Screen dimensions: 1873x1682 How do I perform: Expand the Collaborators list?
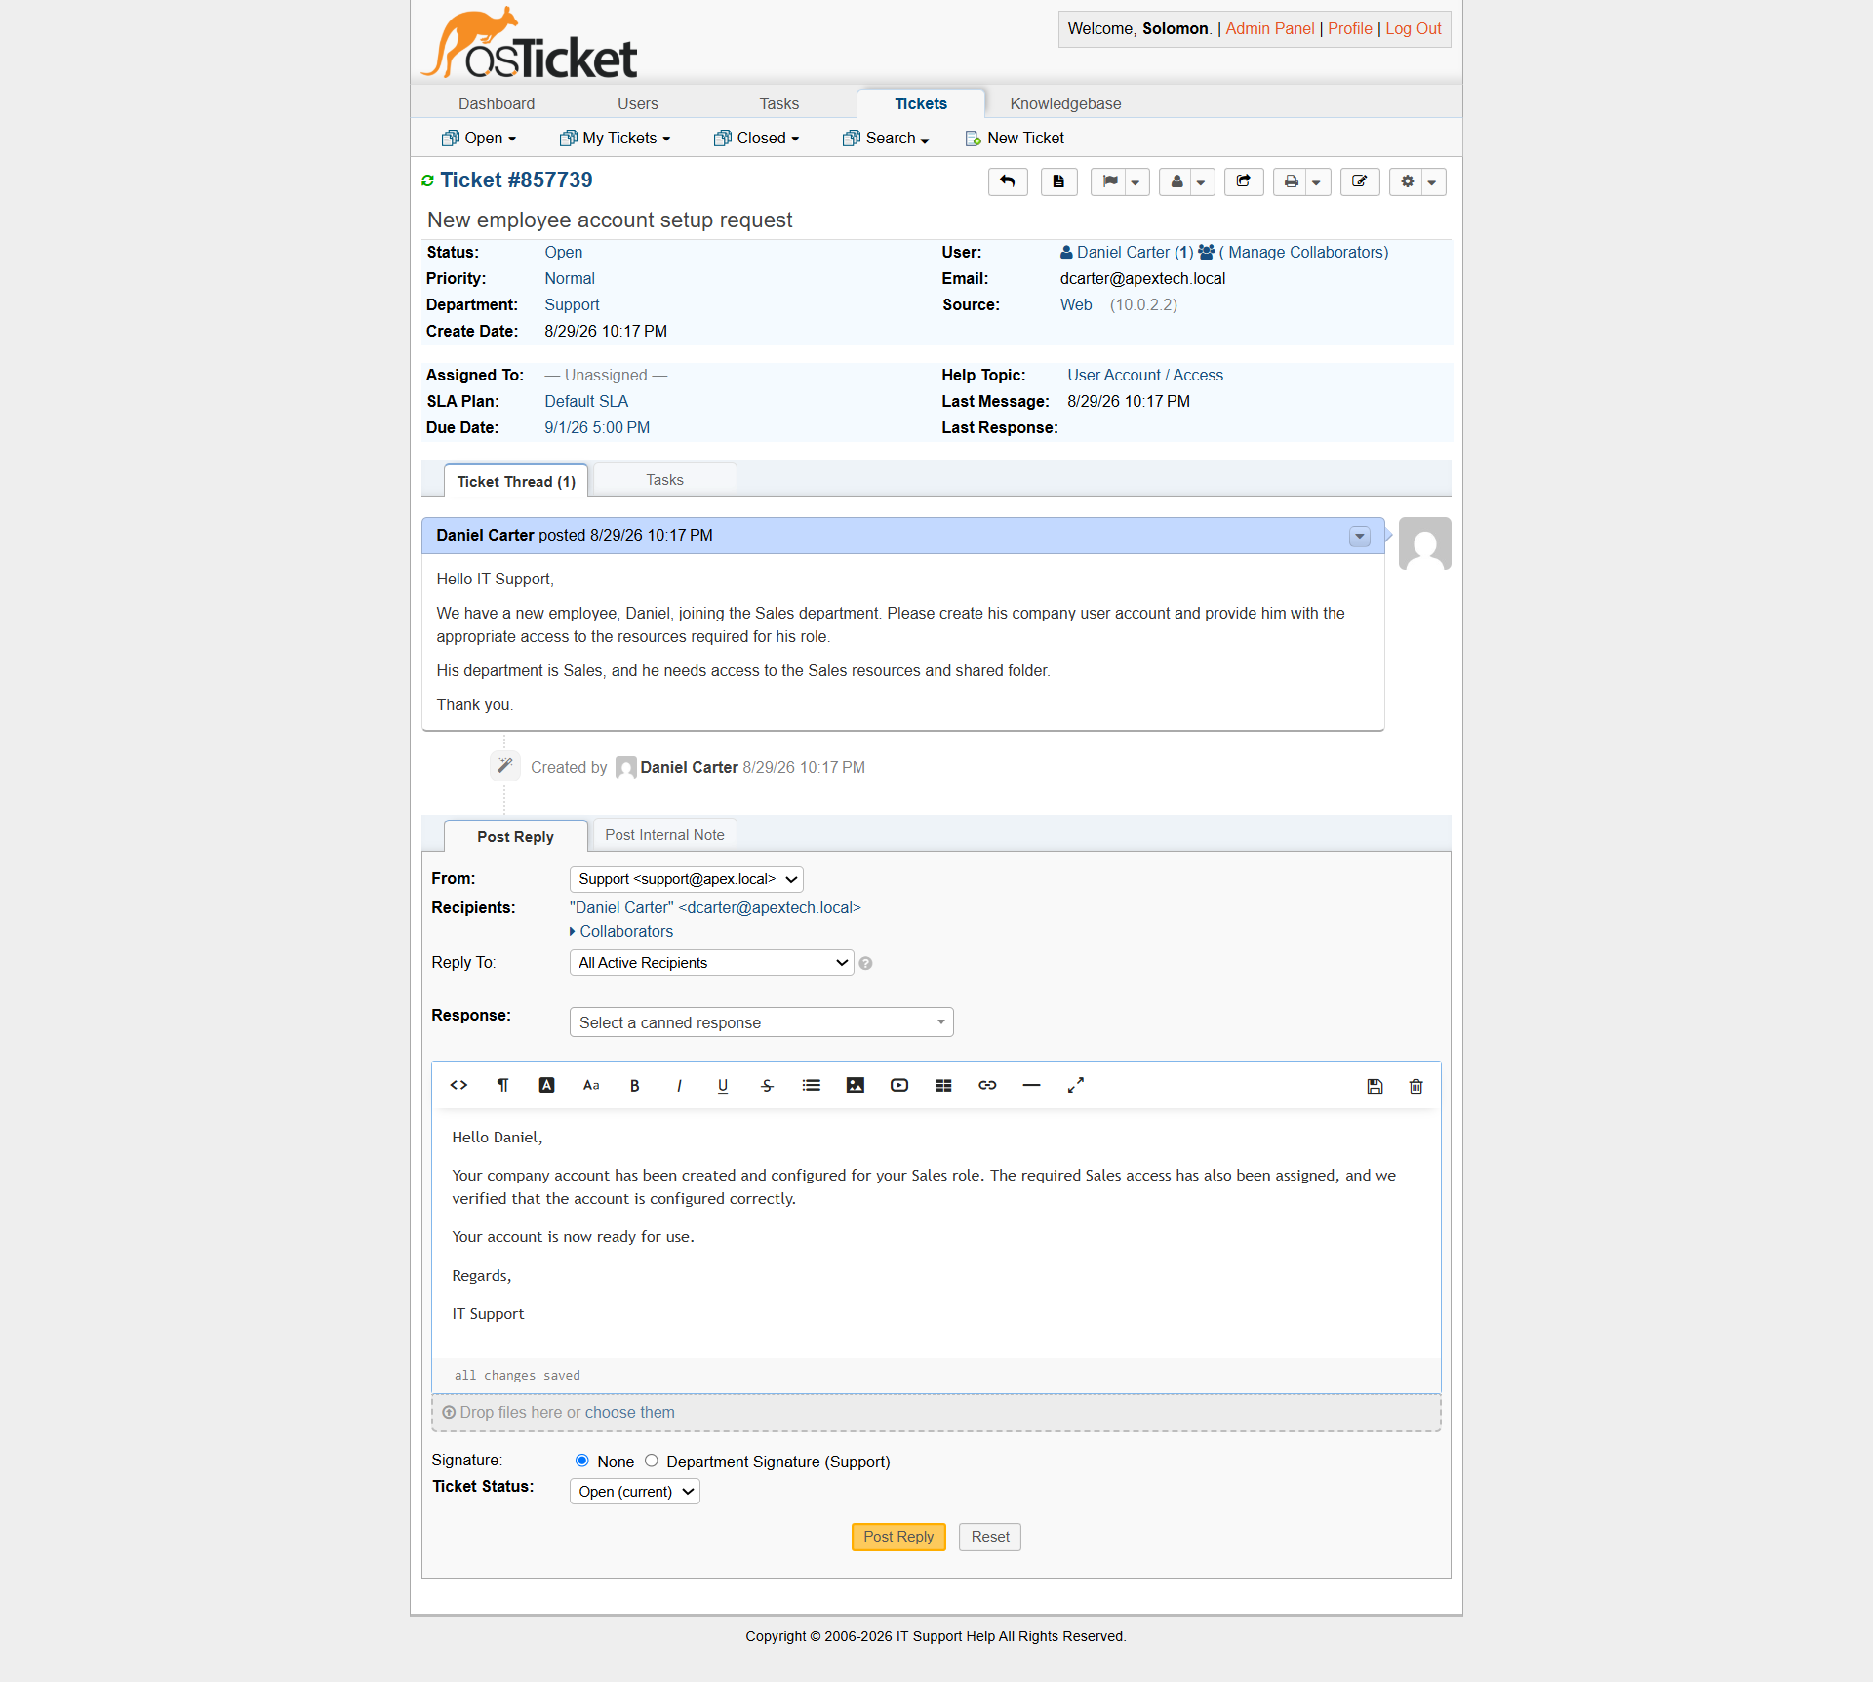621,932
